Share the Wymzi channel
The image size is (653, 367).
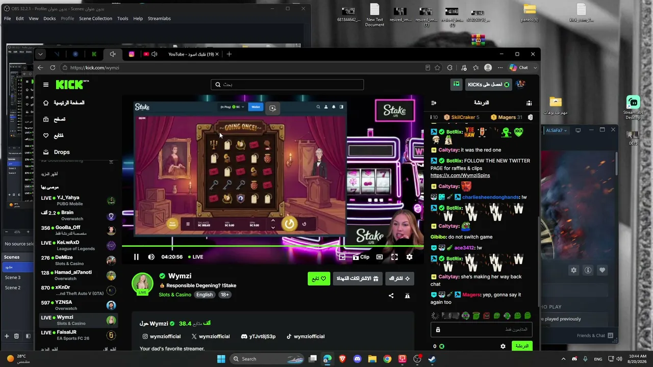tap(391, 296)
